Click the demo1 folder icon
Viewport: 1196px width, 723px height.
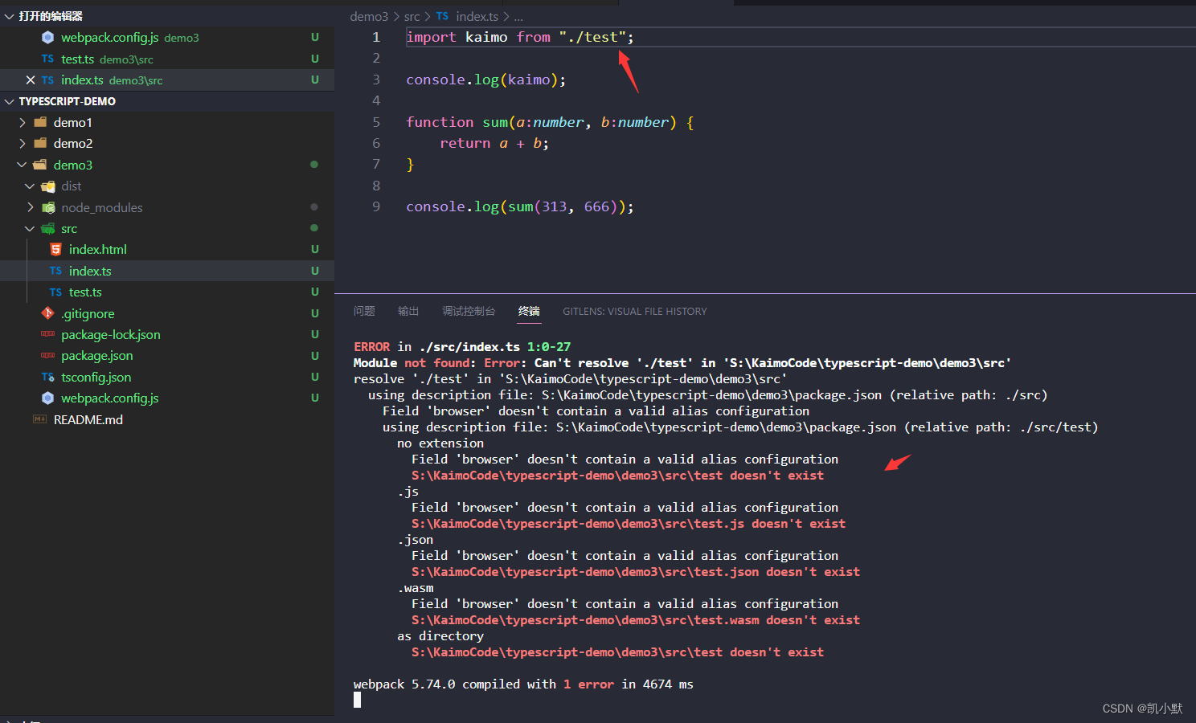click(x=40, y=122)
